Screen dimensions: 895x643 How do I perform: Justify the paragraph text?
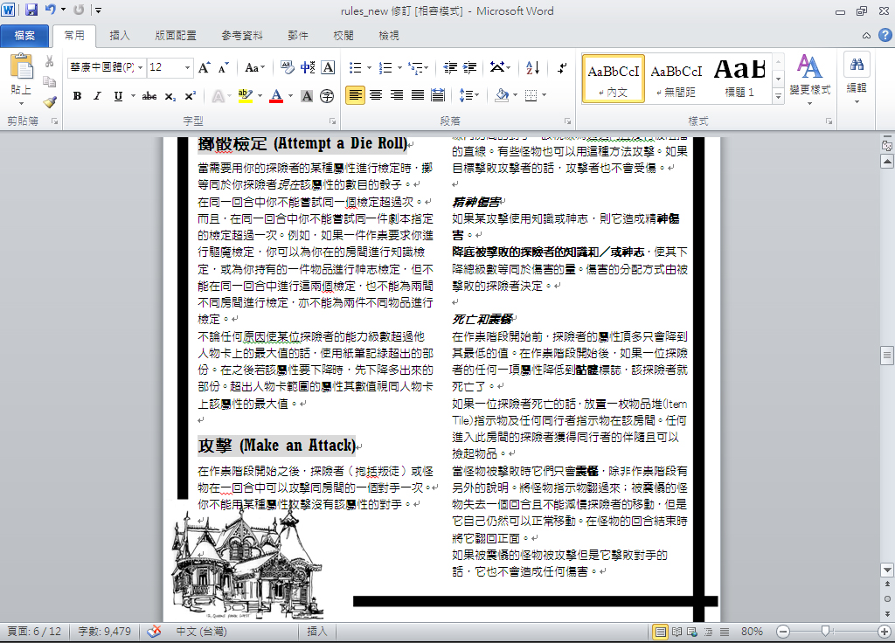[x=418, y=94]
